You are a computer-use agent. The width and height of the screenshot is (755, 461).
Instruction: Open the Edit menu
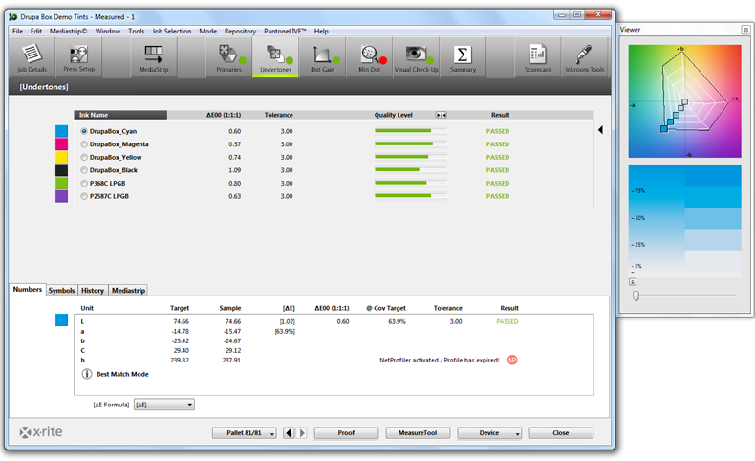point(36,31)
